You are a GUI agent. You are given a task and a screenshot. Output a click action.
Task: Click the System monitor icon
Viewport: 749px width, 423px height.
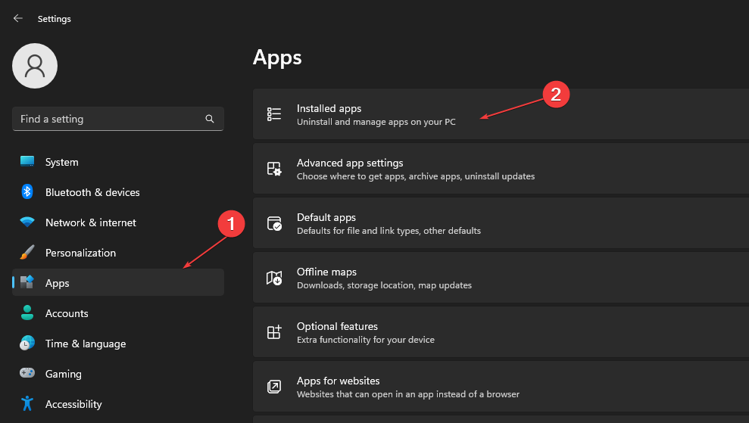27,161
